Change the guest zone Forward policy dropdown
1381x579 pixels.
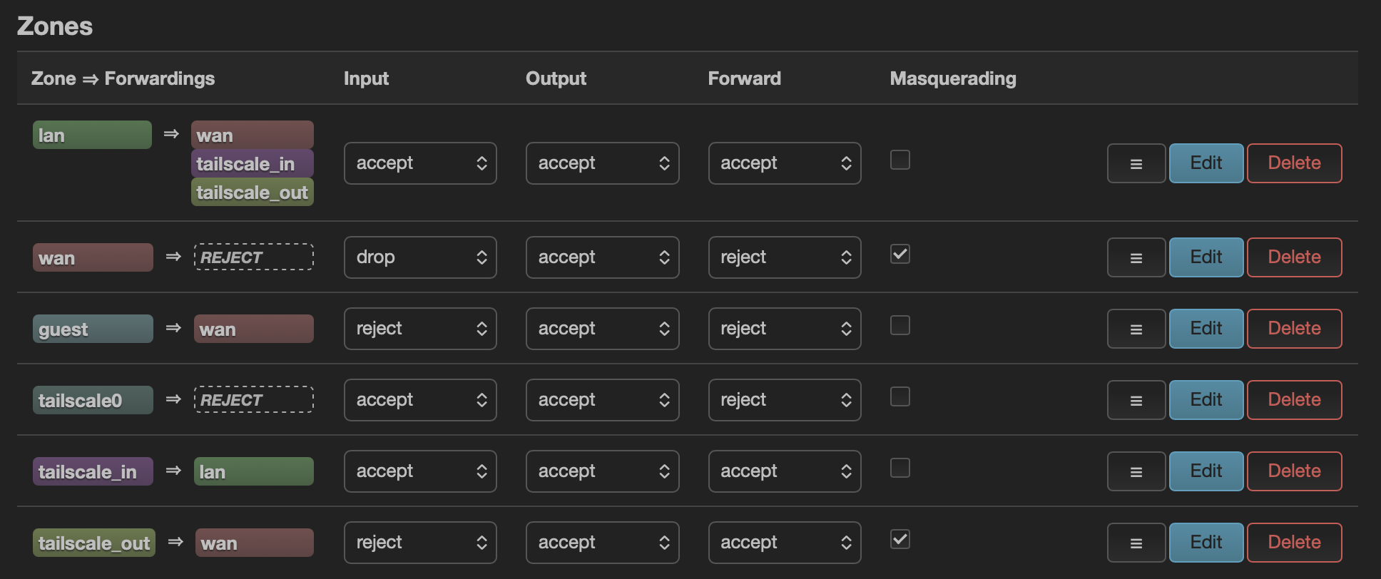[784, 329]
